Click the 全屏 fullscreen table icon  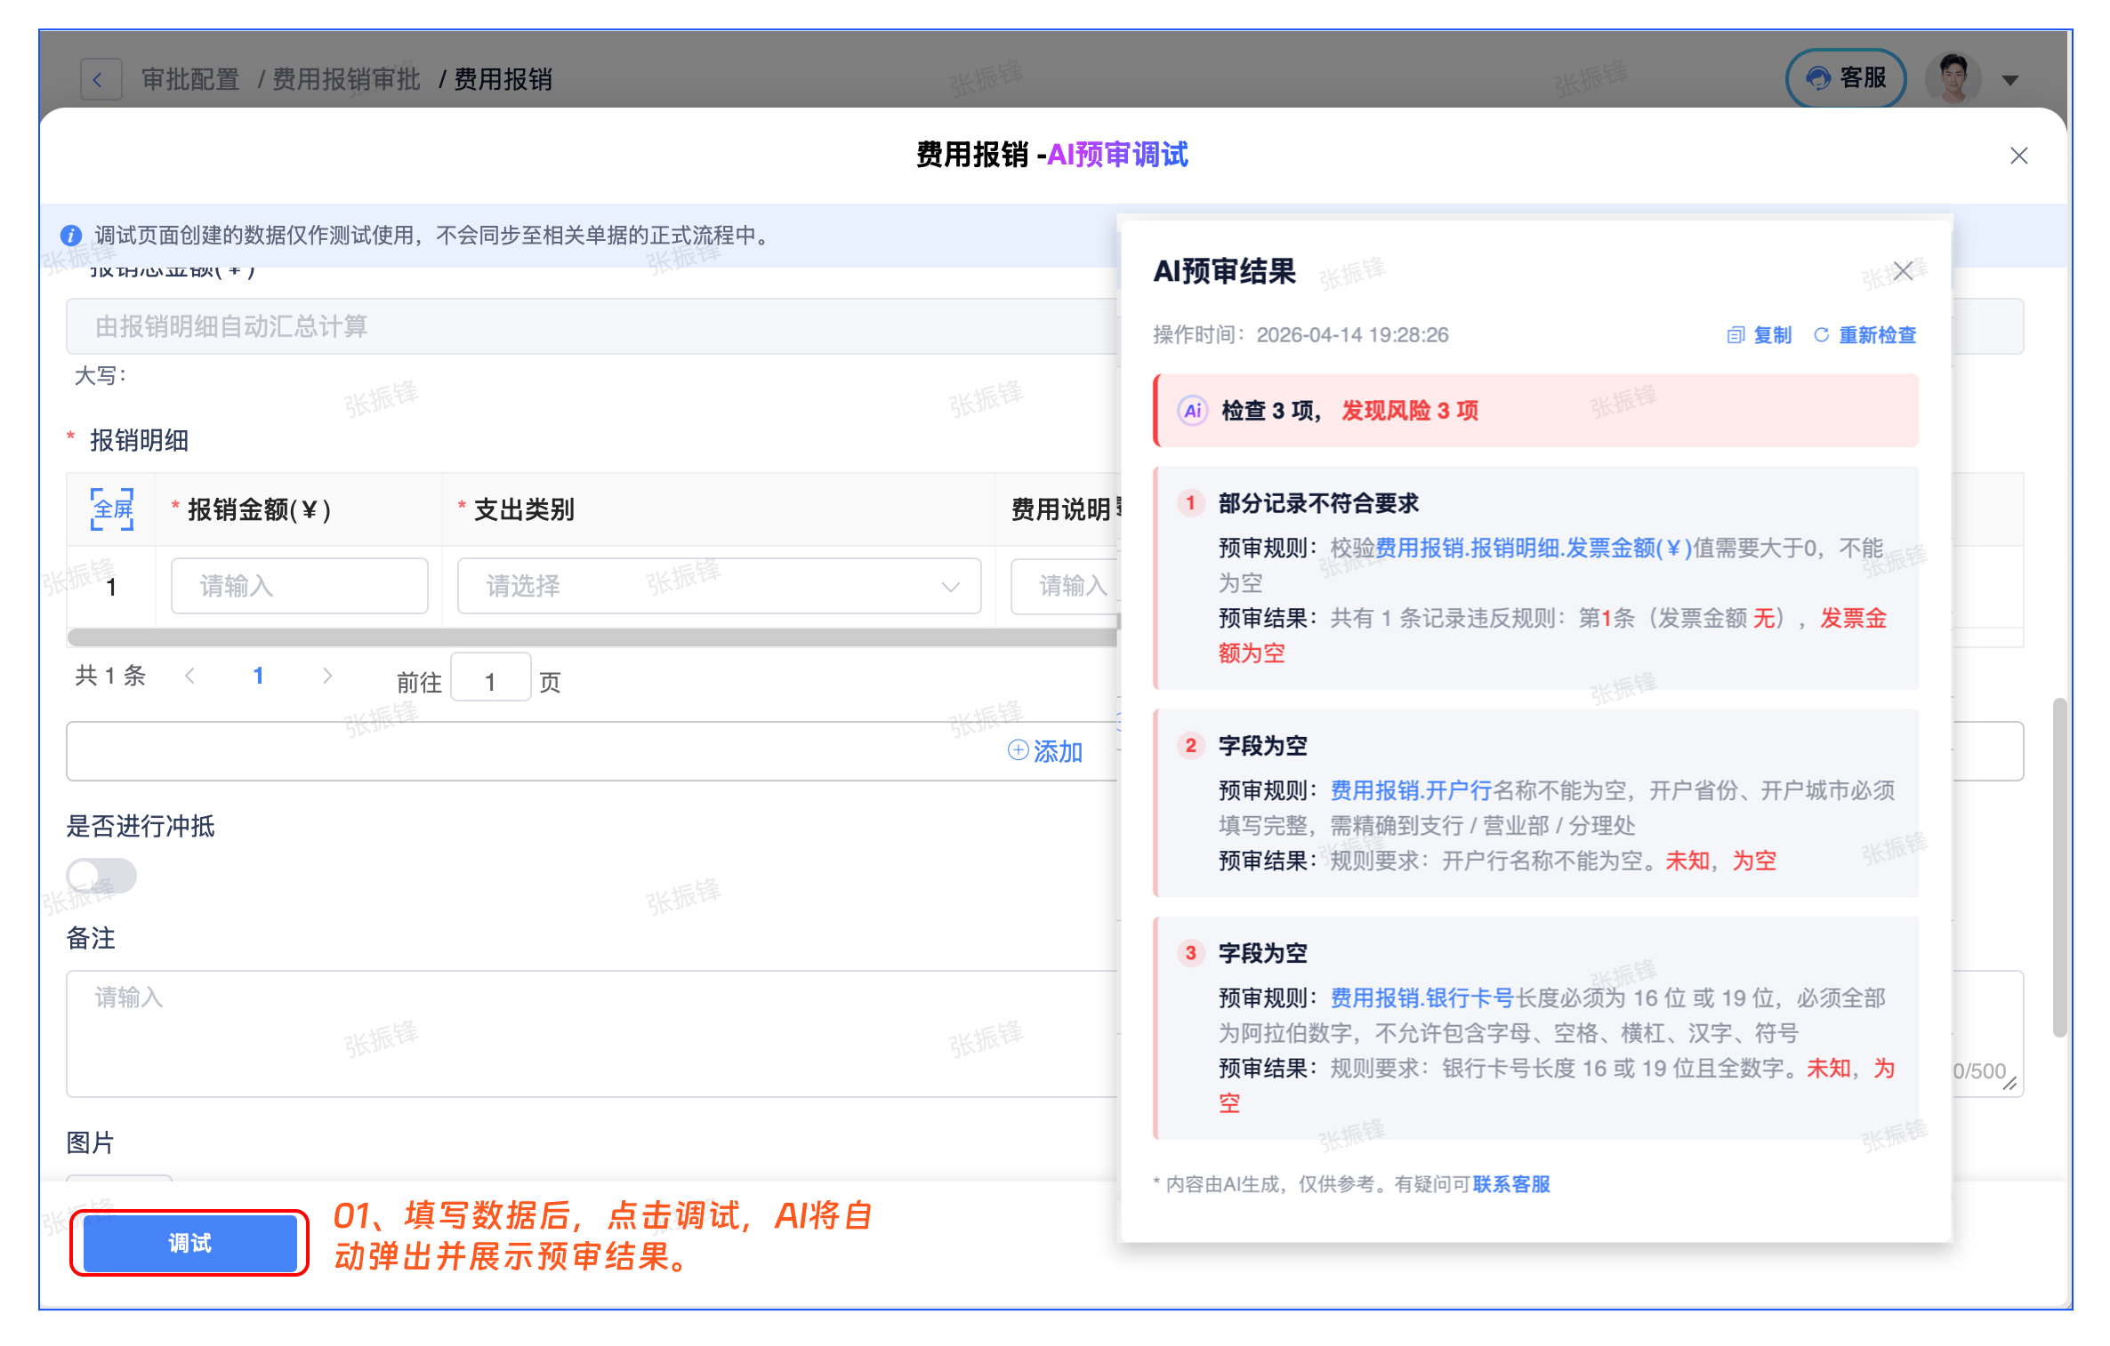pyautogui.click(x=112, y=509)
